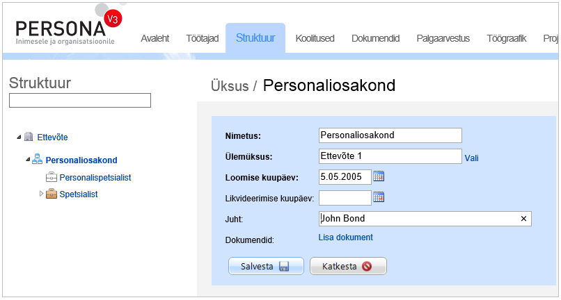Open the Loomise kuupäev calendar picker
The width and height of the screenshot is (561, 300).
[x=379, y=176]
